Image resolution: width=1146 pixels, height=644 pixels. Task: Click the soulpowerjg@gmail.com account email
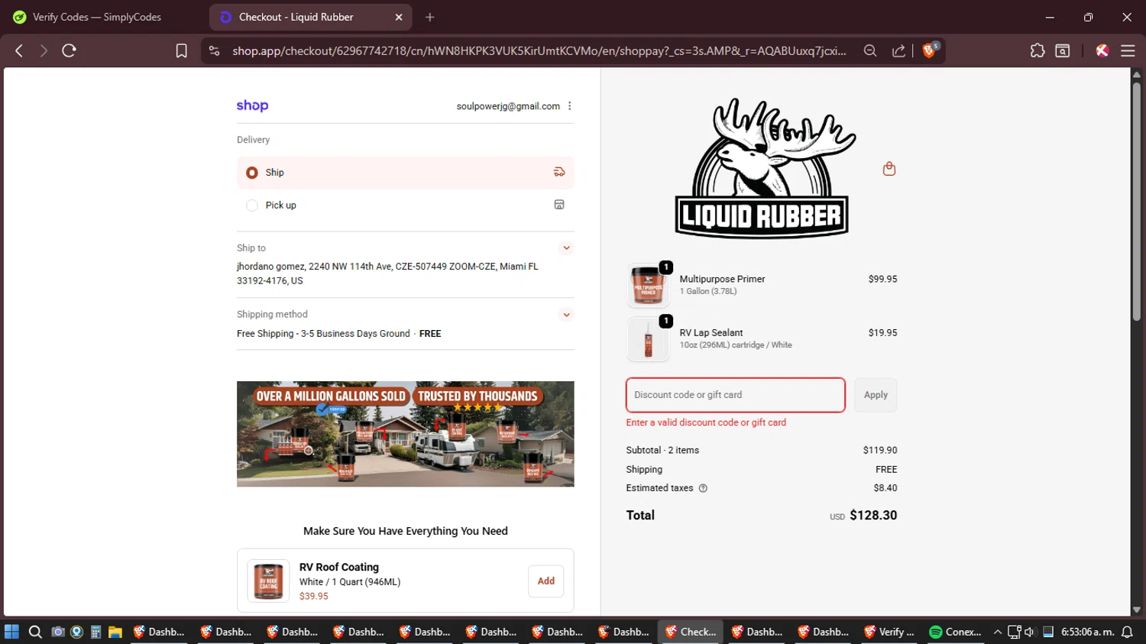click(508, 106)
